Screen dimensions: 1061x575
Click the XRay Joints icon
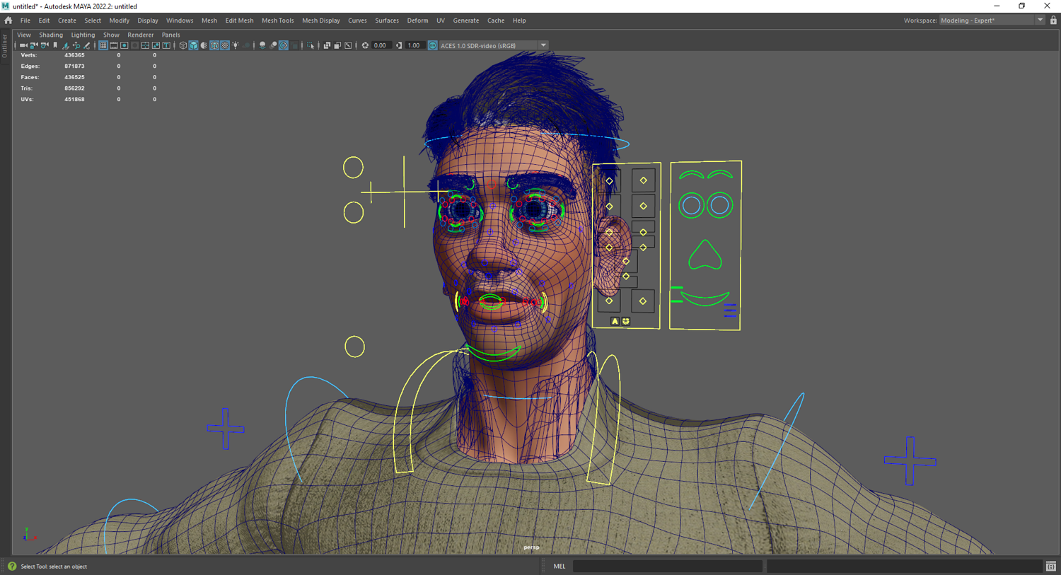(348, 45)
